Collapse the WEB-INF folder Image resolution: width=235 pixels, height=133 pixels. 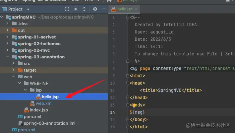click(20, 83)
